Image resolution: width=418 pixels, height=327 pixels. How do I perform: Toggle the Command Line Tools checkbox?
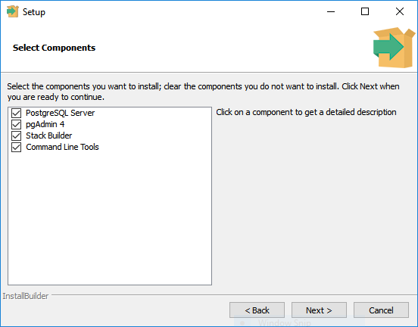(x=16, y=147)
